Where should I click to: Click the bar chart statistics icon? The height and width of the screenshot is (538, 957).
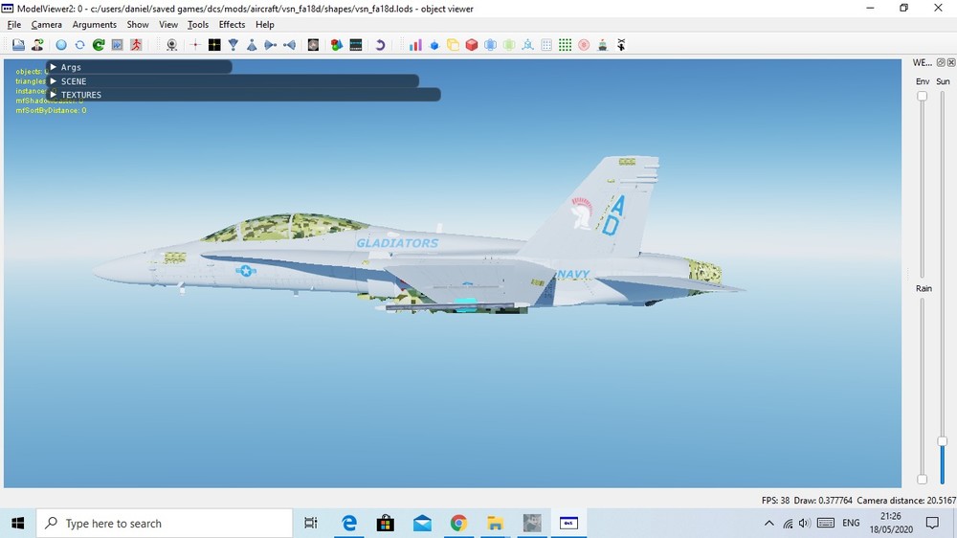[x=415, y=45]
